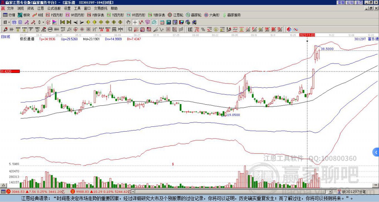Expand the candlestick chart type dropdown arrow
379x202 pixels.
click(43, 22)
